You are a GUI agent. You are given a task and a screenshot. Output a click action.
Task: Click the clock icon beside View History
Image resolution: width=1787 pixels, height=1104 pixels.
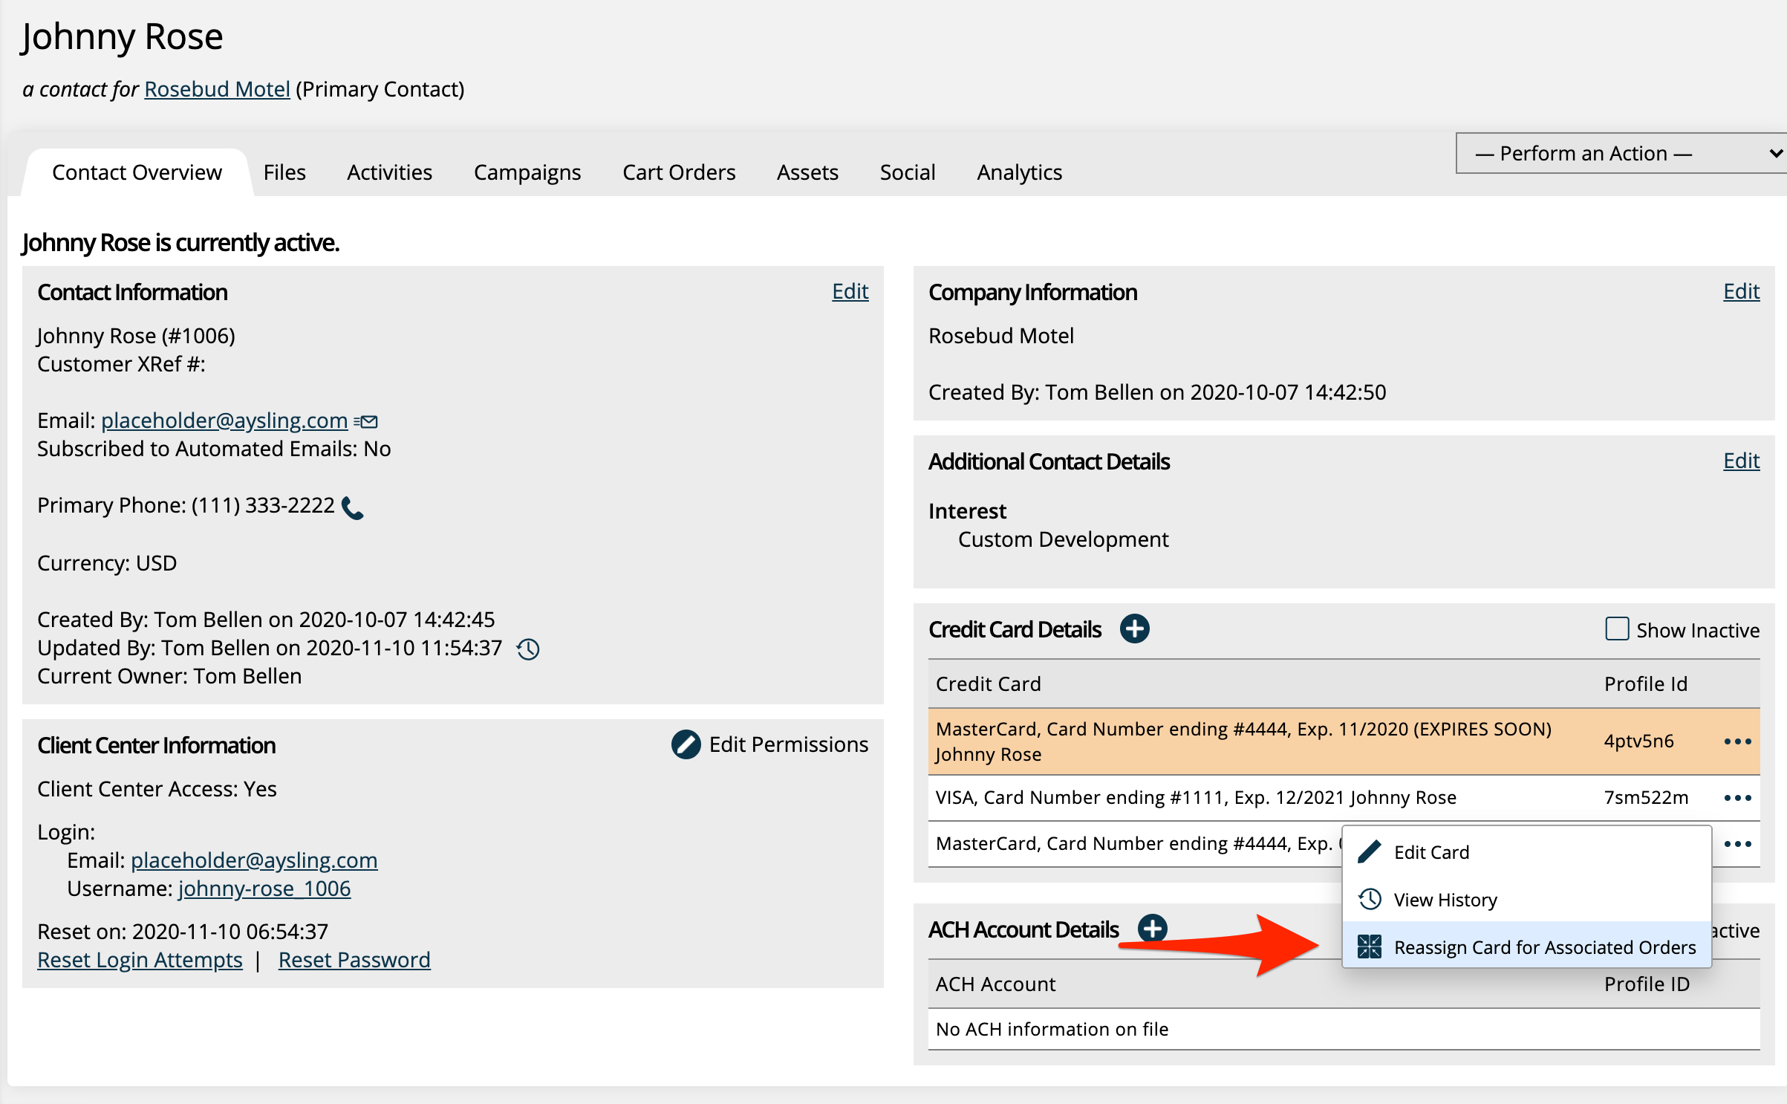1370,900
